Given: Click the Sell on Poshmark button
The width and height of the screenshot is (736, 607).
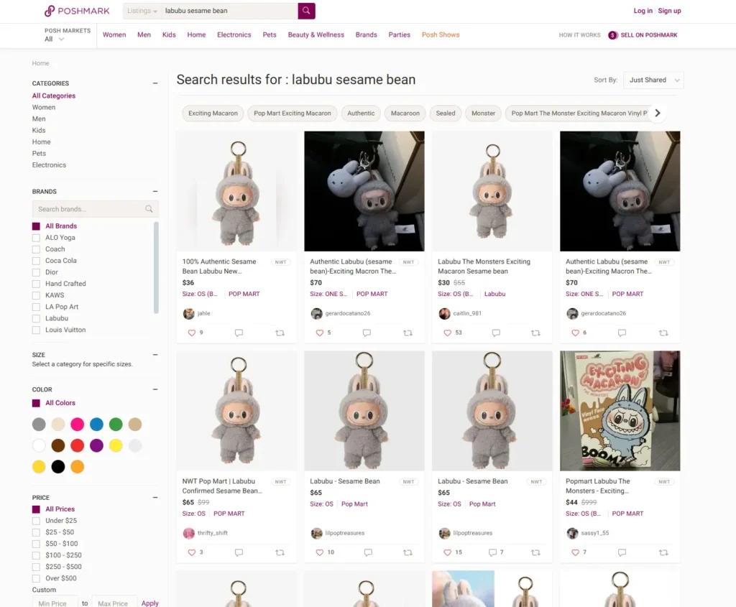Looking at the screenshot, I should point(643,34).
